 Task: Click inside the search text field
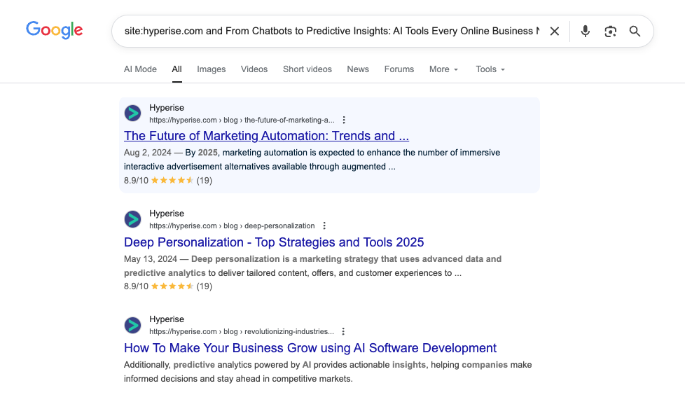coord(329,31)
